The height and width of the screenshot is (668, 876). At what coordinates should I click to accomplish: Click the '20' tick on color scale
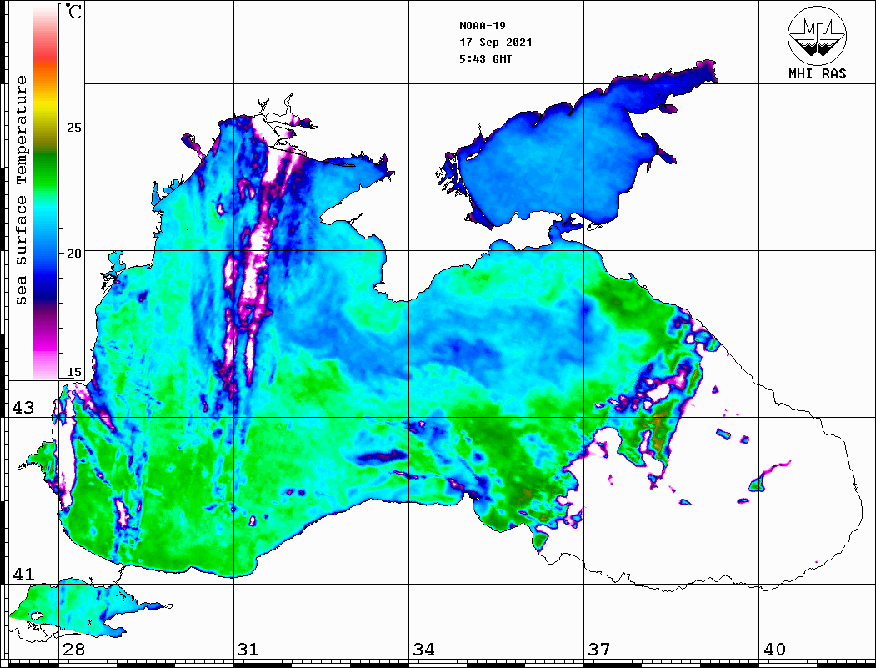coord(73,254)
